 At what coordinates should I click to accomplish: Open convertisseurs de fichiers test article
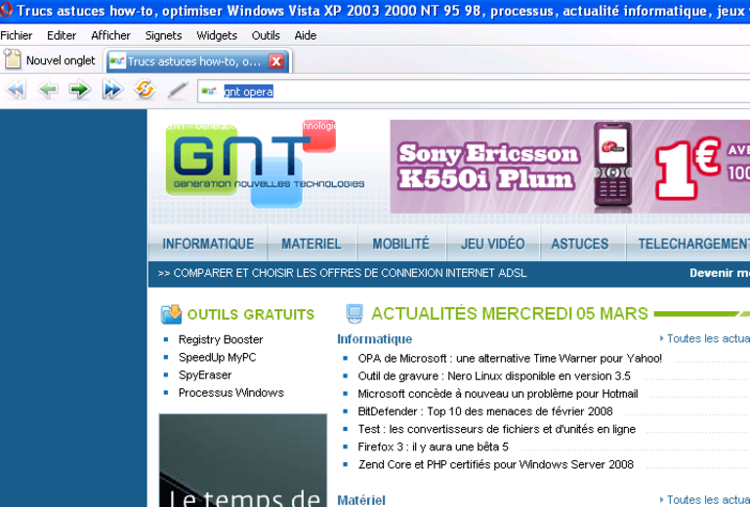click(496, 429)
